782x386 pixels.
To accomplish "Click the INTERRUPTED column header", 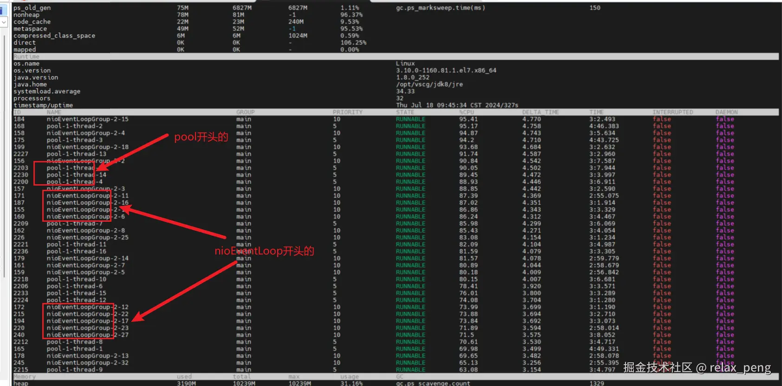I will tap(672, 112).
